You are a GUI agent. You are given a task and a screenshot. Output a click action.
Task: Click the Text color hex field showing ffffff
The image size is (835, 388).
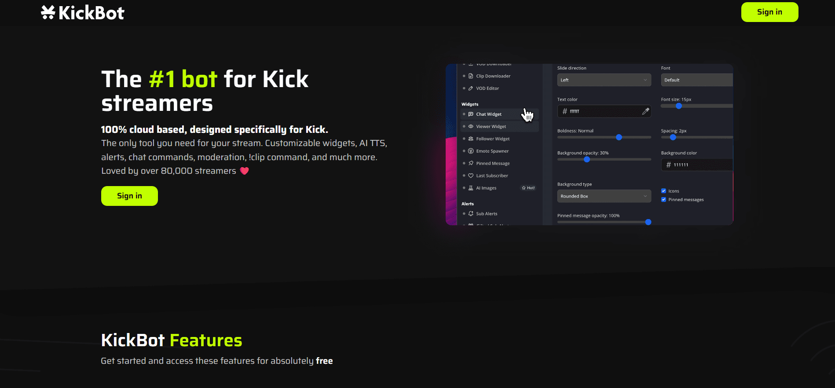click(x=604, y=111)
